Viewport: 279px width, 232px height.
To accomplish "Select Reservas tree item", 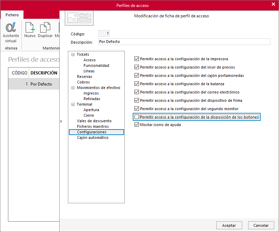I will click(85, 77).
